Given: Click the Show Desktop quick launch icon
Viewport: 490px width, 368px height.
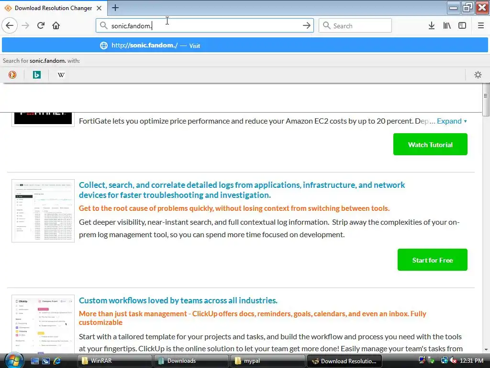Looking at the screenshot, I should tap(34, 361).
